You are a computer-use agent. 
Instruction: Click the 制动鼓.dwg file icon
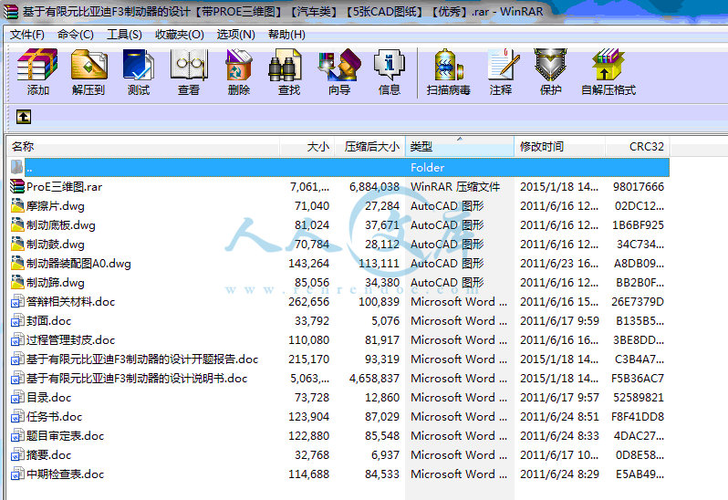coord(17,244)
